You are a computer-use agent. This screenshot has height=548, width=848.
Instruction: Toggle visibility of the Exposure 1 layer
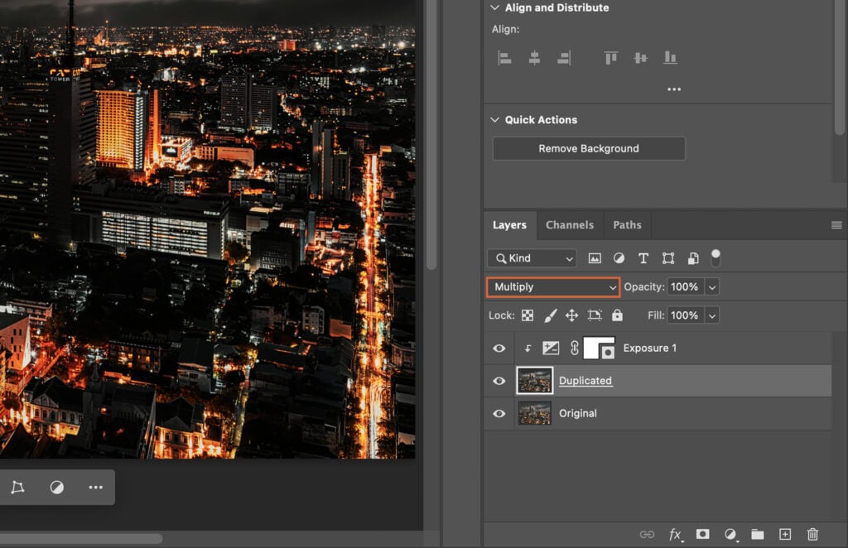[499, 349]
